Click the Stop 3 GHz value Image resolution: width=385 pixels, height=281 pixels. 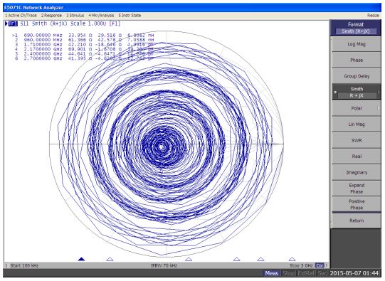[301, 265]
